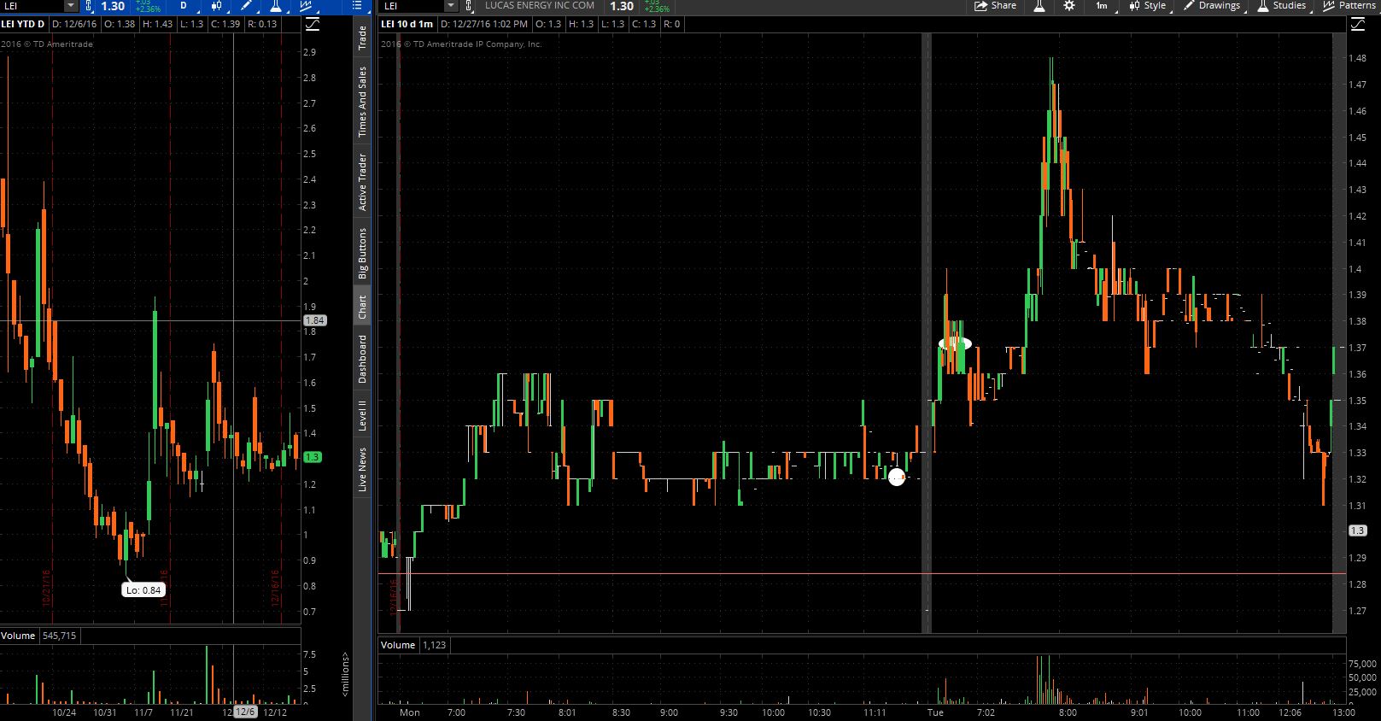Image resolution: width=1381 pixels, height=721 pixels.
Task: Click the 1.84 crosshair price label
Action: click(x=314, y=320)
